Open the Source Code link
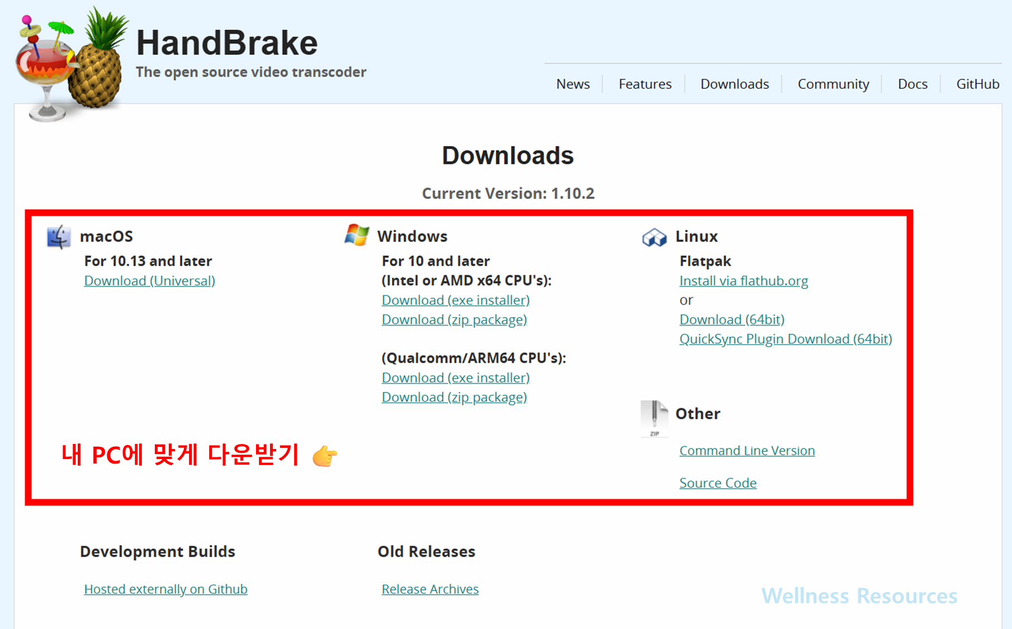 click(718, 483)
